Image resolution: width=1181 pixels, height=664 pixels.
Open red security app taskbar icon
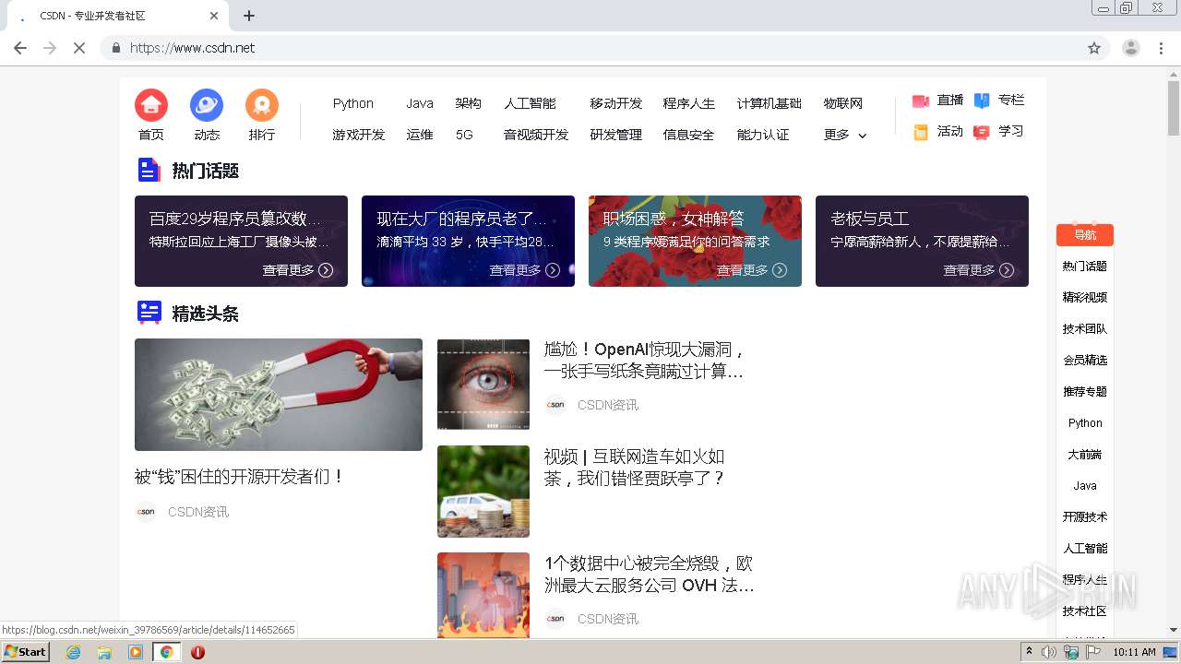coord(197,652)
